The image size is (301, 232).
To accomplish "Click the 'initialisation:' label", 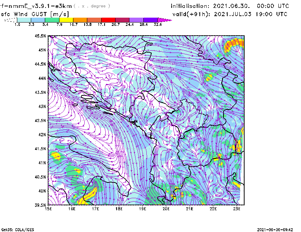I will [x=190, y=6].
